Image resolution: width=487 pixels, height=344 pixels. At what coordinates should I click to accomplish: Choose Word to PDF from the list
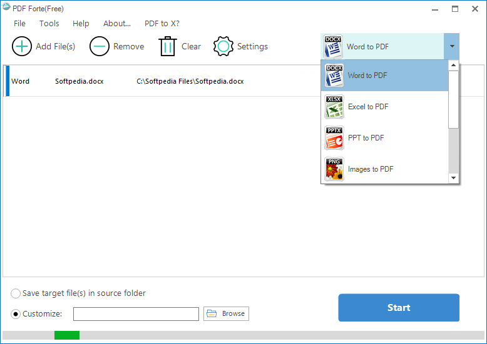[384, 76]
